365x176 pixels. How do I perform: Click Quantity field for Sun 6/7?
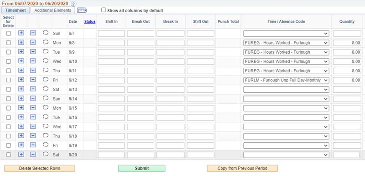pyautogui.click(x=347, y=34)
